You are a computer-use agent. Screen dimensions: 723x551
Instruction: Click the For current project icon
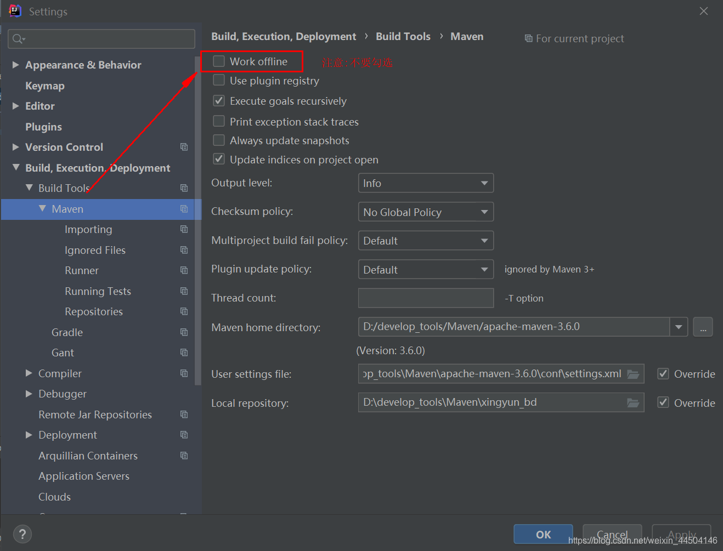point(528,38)
